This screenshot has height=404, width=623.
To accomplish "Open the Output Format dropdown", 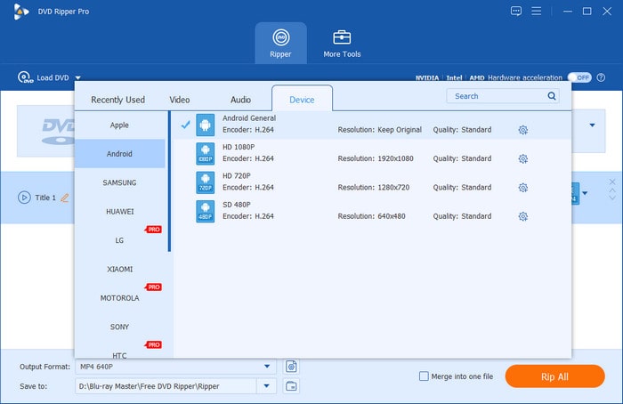I will [x=267, y=366].
